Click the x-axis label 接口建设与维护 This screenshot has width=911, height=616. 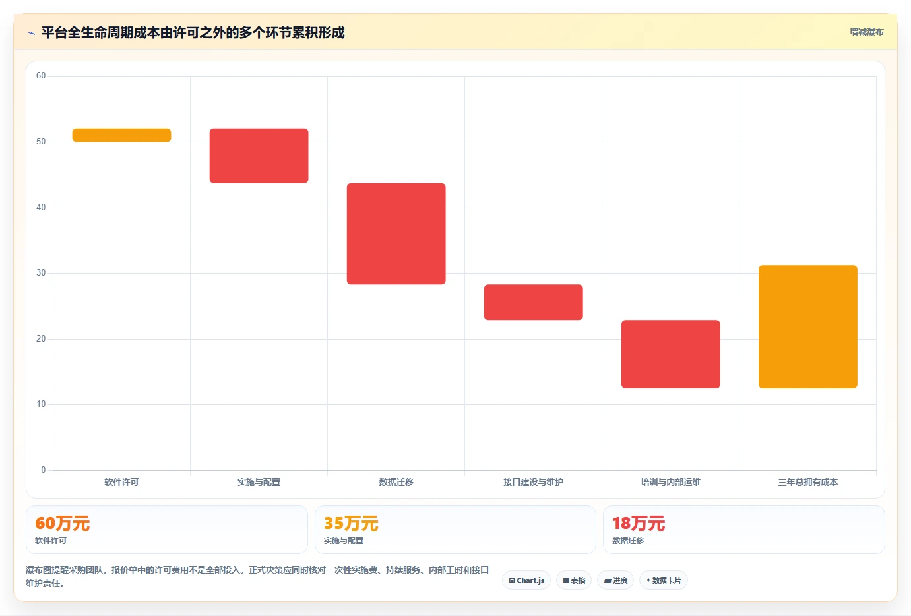[x=533, y=482]
